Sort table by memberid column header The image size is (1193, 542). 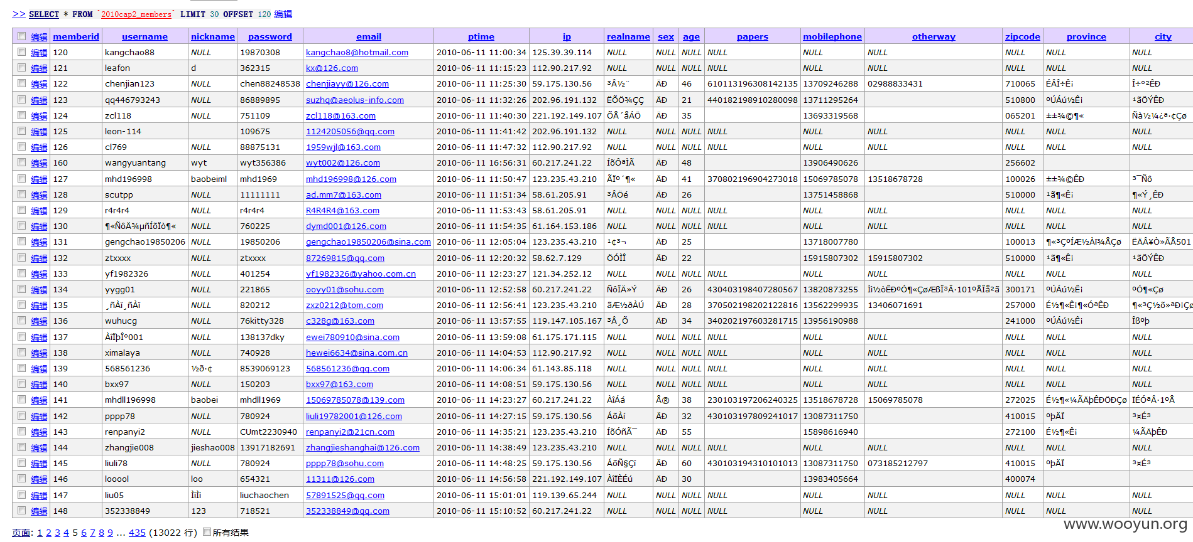click(x=76, y=37)
